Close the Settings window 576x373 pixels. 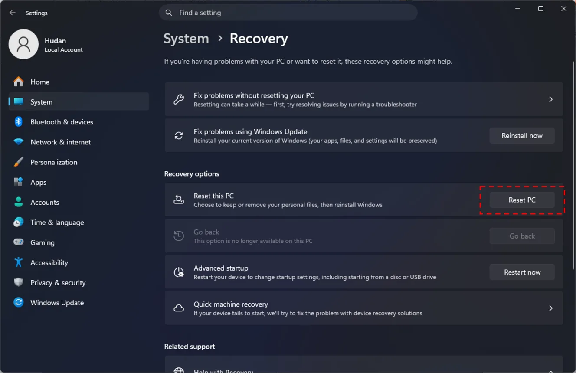pyautogui.click(x=564, y=9)
